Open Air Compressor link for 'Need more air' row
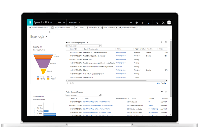 121,52
